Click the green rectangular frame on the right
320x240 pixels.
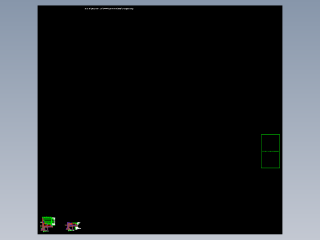pyautogui.click(x=270, y=151)
